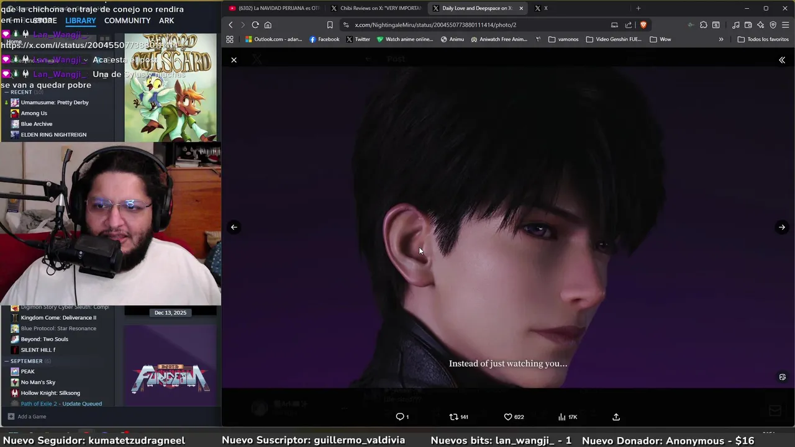
Task: Open the Facebook bookmark
Action: point(324,39)
